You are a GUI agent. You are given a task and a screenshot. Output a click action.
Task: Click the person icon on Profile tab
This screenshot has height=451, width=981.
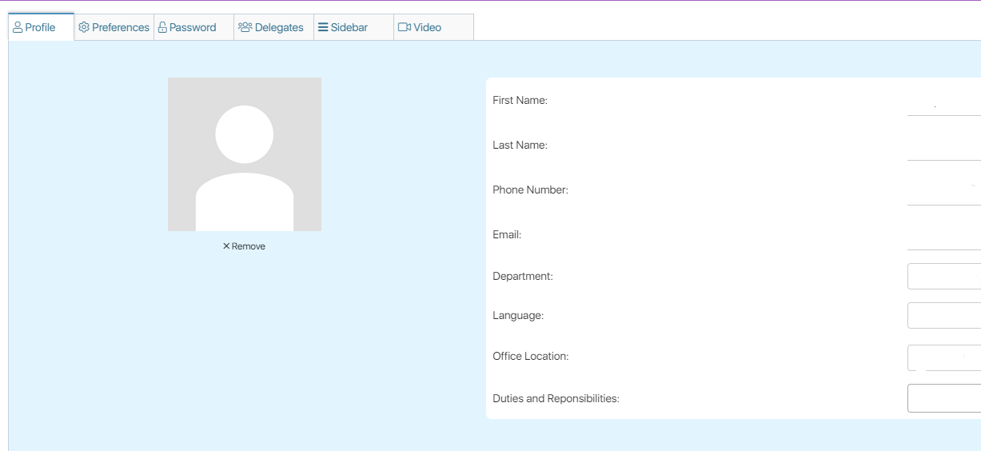[x=18, y=27]
